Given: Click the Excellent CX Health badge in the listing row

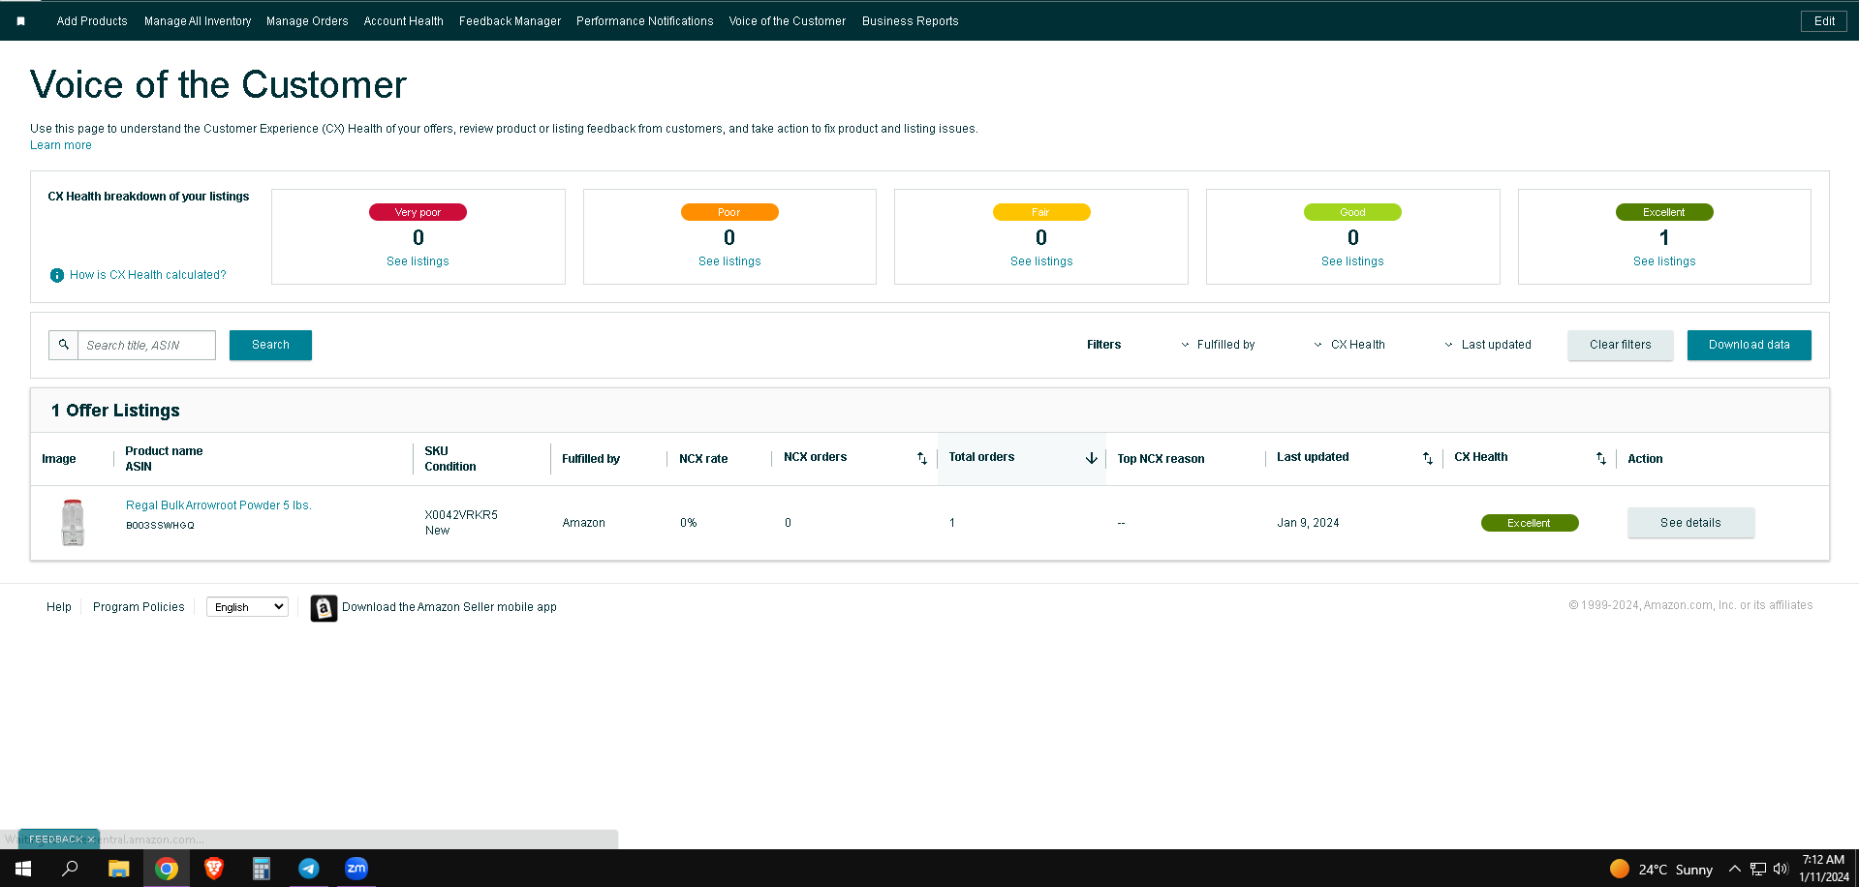Looking at the screenshot, I should (x=1530, y=523).
